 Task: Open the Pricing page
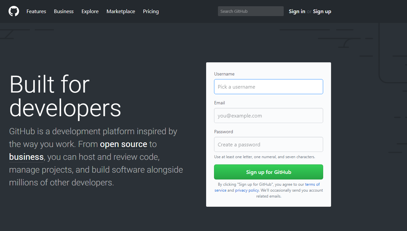point(151,11)
